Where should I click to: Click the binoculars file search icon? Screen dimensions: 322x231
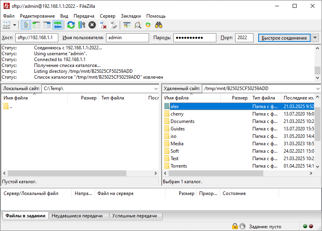pos(158,25)
